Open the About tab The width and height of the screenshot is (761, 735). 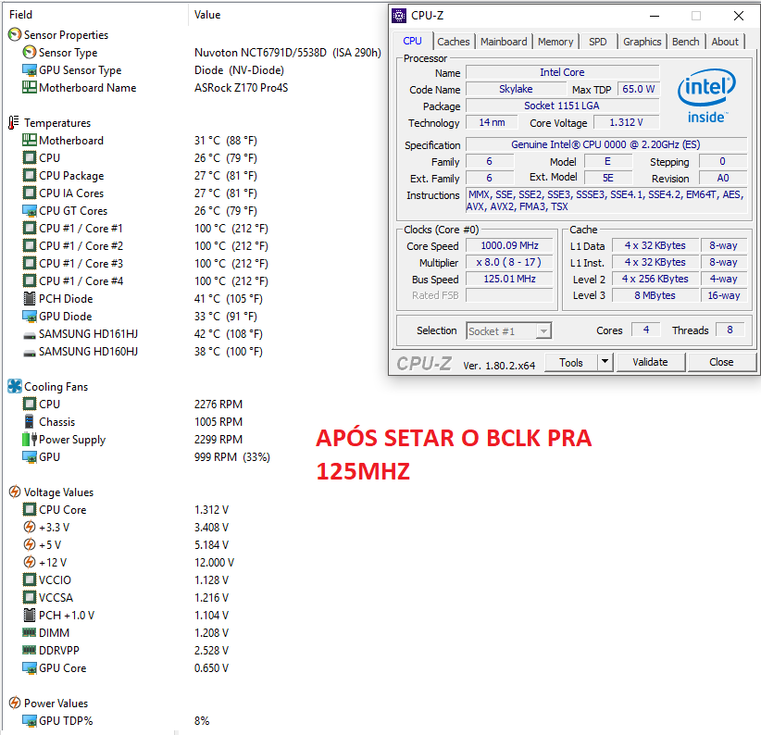point(725,42)
